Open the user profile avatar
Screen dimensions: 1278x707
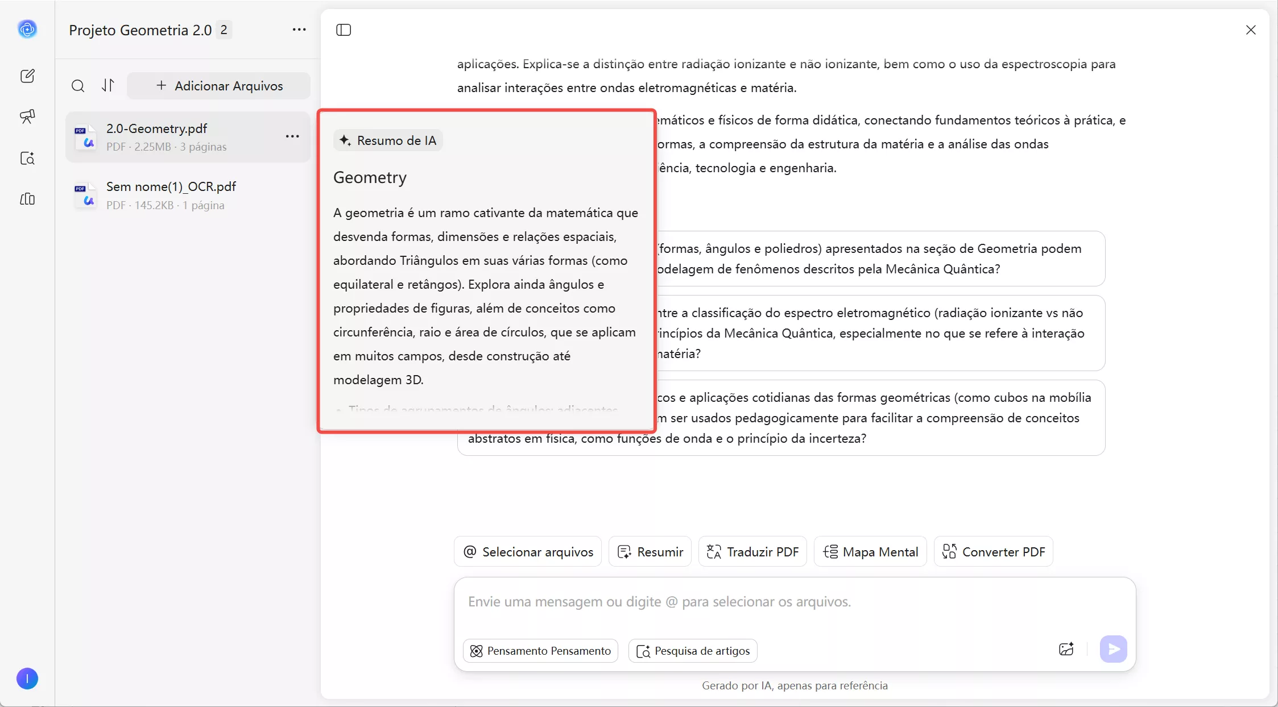click(27, 679)
